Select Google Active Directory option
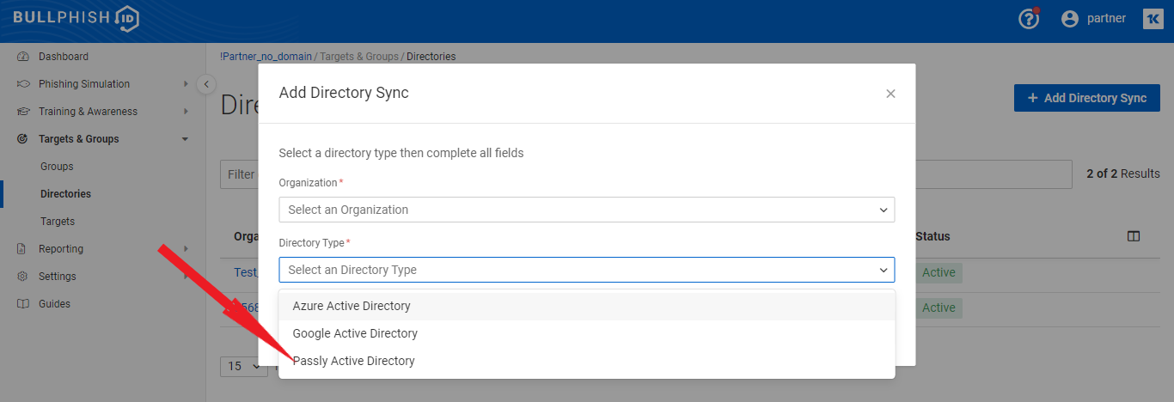The image size is (1174, 402). (x=586, y=333)
